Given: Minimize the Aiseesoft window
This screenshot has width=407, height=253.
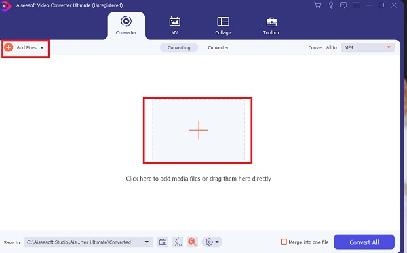Looking at the screenshot, I should [x=368, y=5].
